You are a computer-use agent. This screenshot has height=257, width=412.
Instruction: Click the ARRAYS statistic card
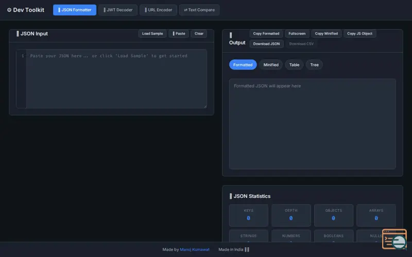376,215
